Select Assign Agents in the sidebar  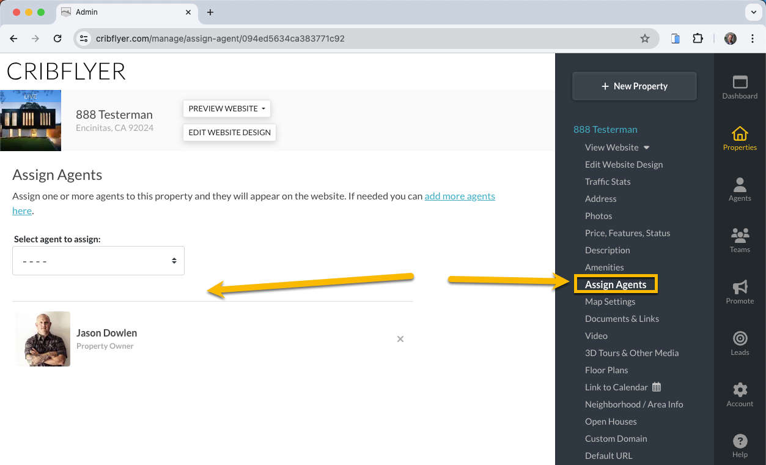coord(616,285)
